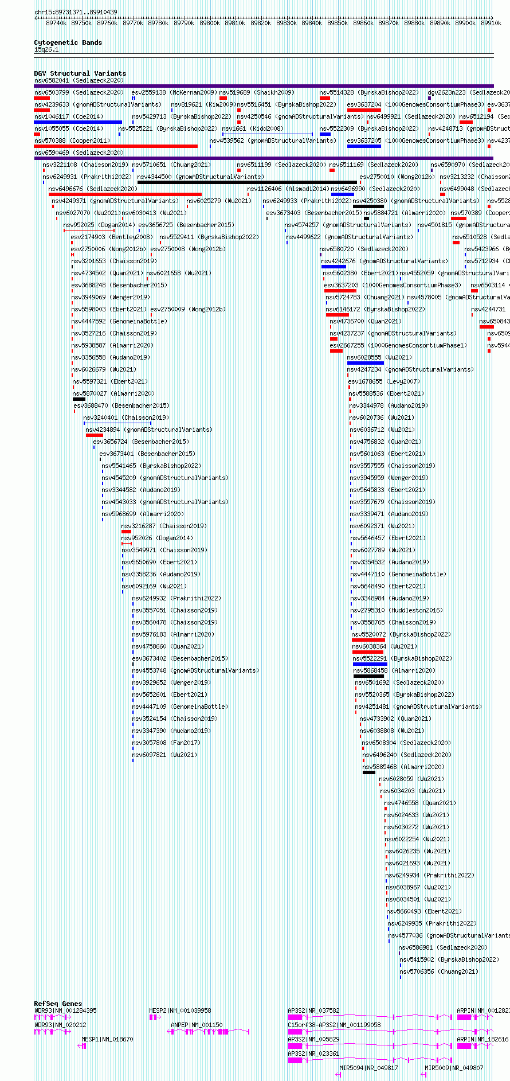Image resolution: width=510 pixels, height=1081 pixels.
Task: Click the 15q26.1 cytogenetic band label
Action: (46, 49)
